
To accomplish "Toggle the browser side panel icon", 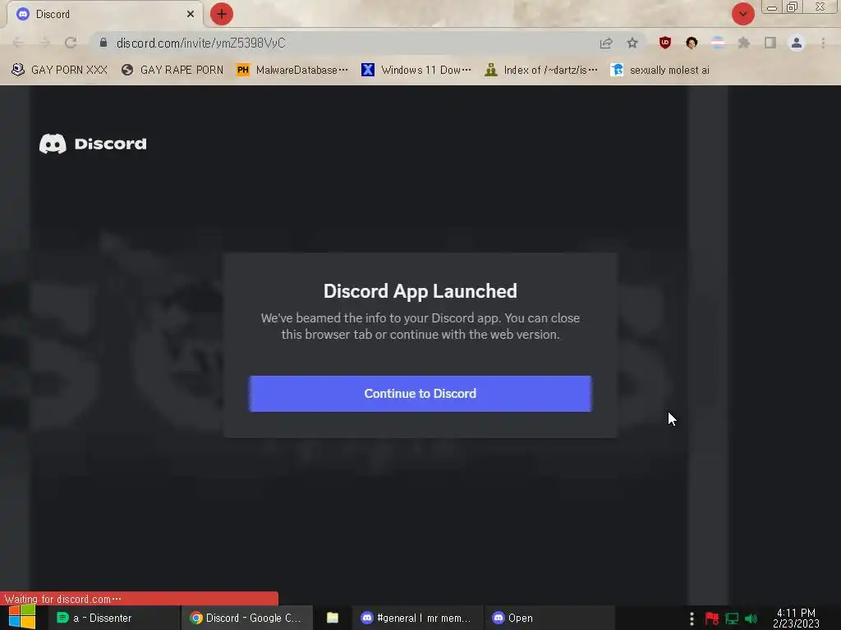I will 770,43.
